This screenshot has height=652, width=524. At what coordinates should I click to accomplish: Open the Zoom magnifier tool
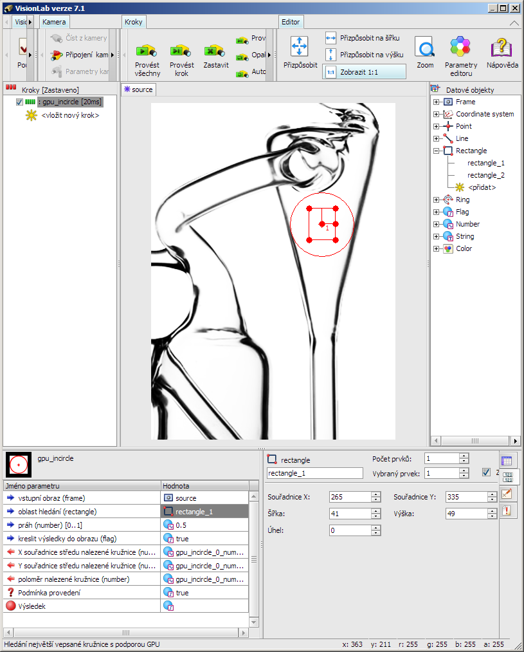(x=424, y=48)
